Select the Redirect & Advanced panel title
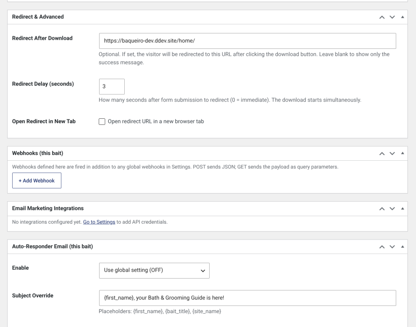416x327 pixels. coord(38,17)
